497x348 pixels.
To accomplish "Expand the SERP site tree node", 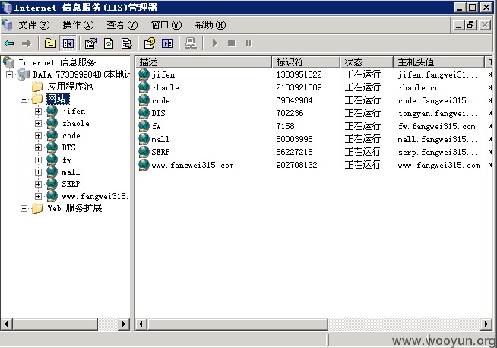I will 38,184.
